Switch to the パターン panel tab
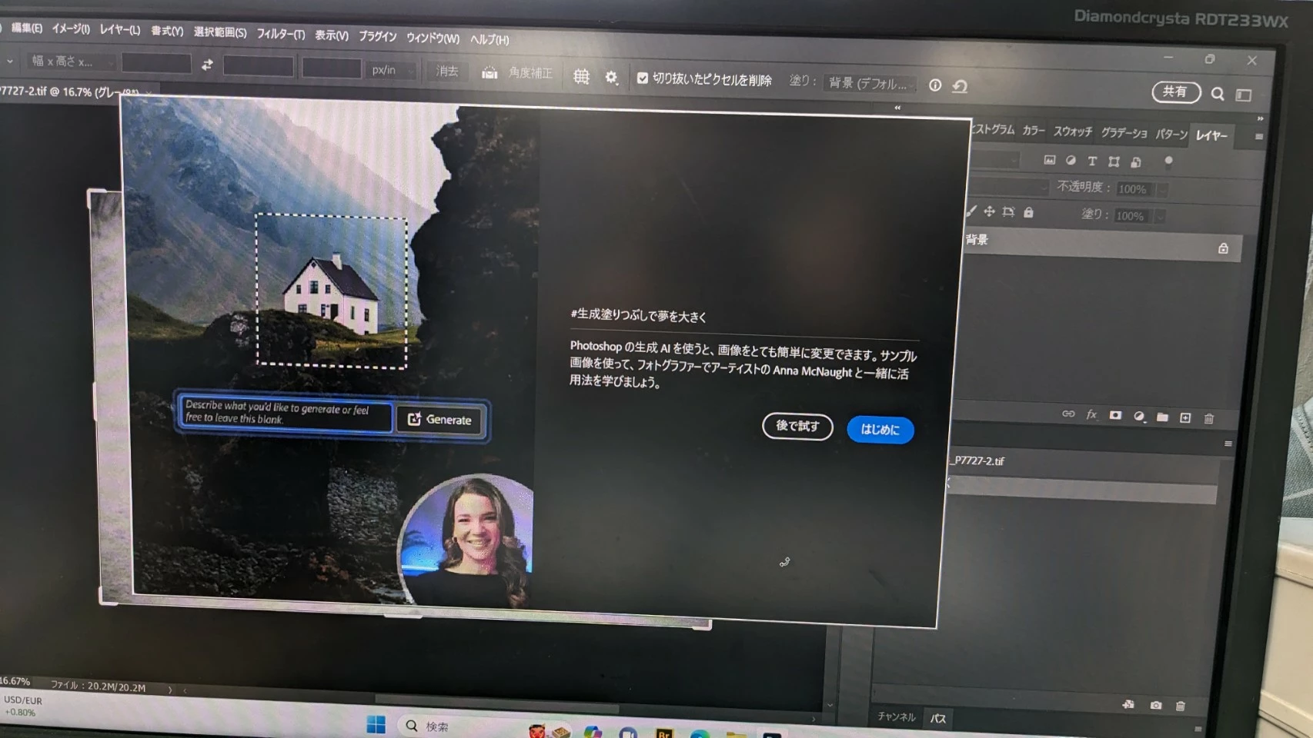1313x738 pixels. pyautogui.click(x=1171, y=135)
